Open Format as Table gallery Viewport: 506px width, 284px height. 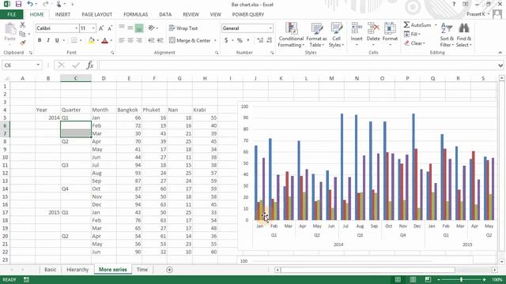316,35
